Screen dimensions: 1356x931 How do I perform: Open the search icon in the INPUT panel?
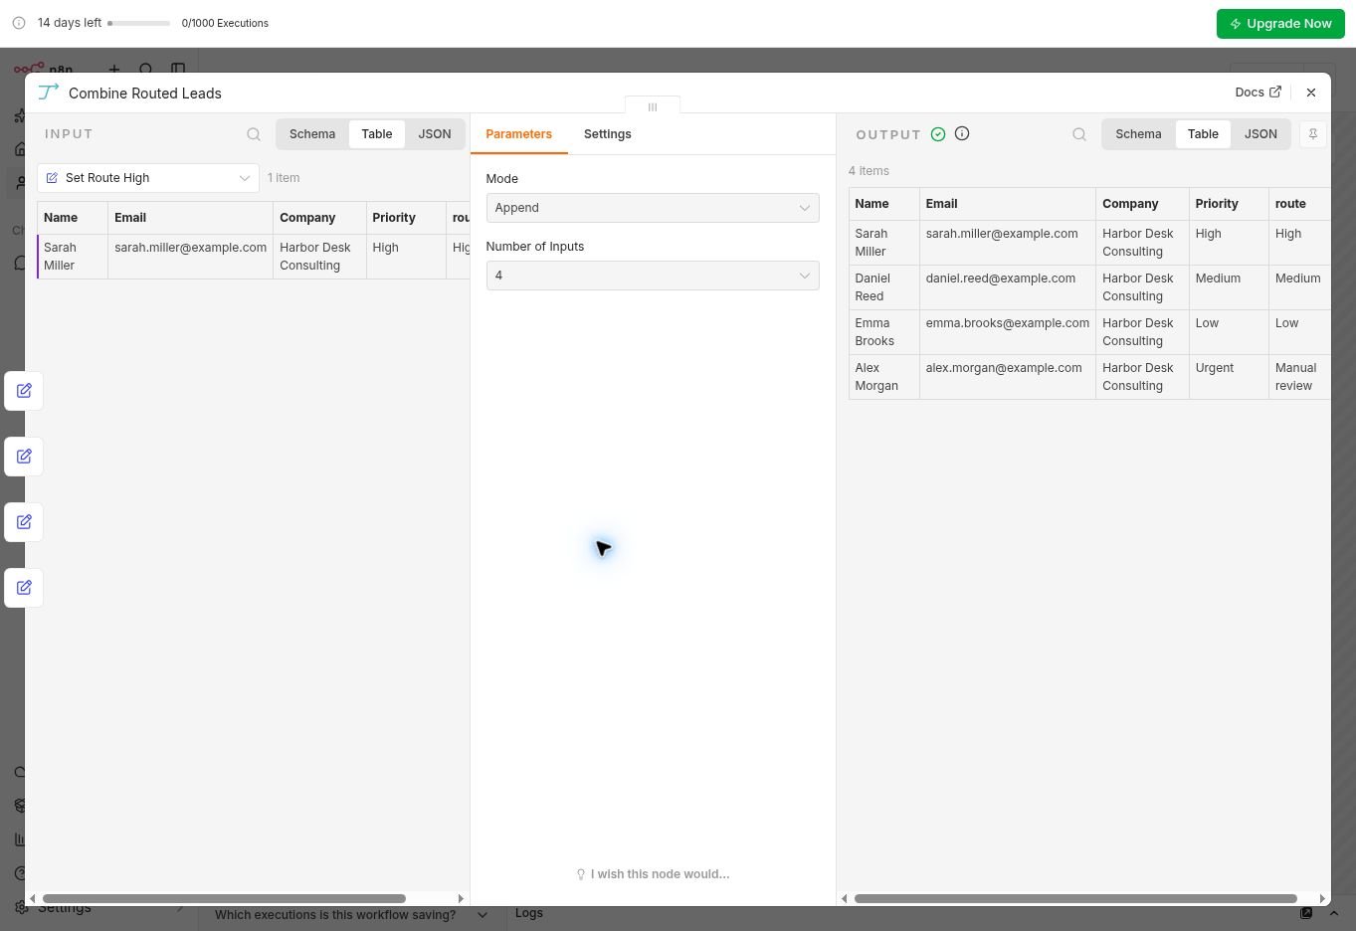pos(254,134)
